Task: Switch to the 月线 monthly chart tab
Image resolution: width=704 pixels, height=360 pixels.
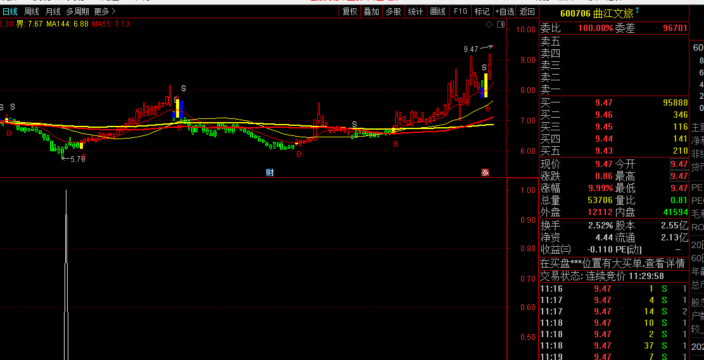Action: coord(53,11)
